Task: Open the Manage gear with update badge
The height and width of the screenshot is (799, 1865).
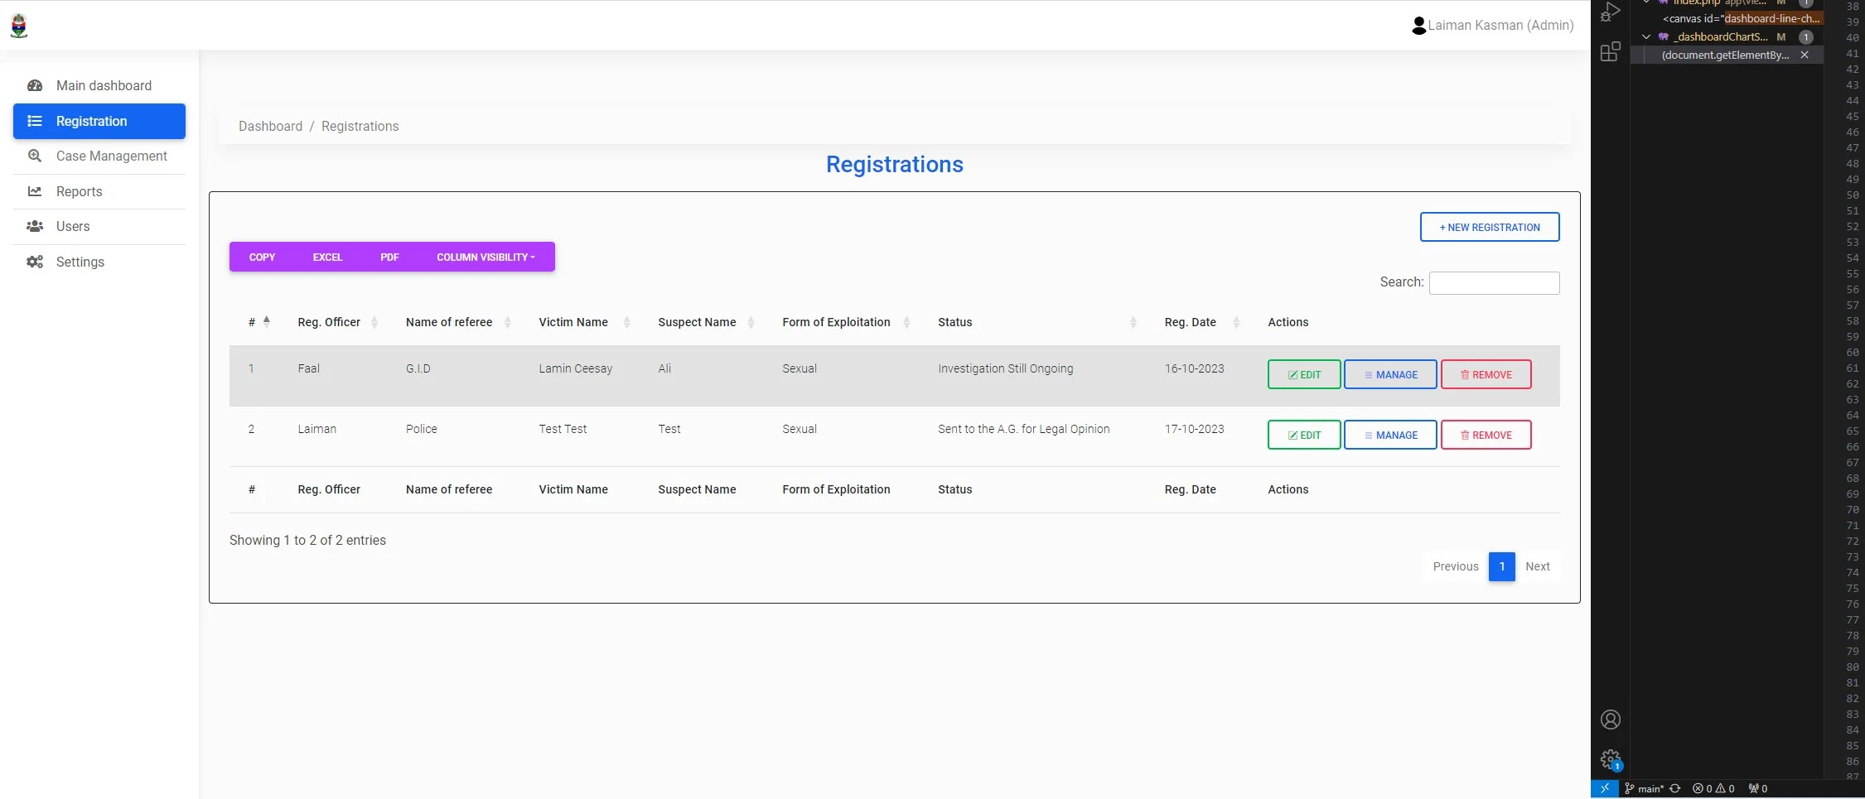Action: click(1611, 758)
